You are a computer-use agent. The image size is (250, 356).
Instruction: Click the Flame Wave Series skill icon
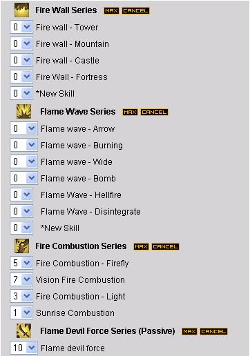click(x=23, y=112)
